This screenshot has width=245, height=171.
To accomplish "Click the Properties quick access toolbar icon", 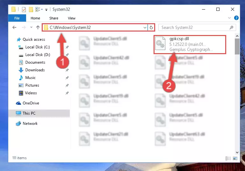I will (24, 10).
